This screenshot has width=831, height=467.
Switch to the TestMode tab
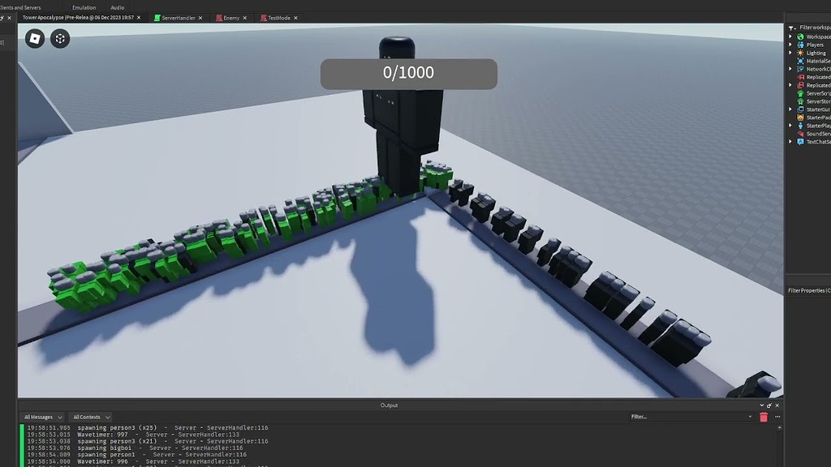(x=278, y=17)
